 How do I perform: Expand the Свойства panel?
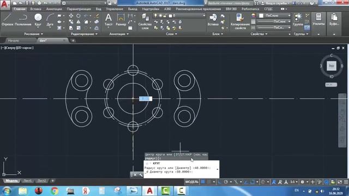click(259, 34)
